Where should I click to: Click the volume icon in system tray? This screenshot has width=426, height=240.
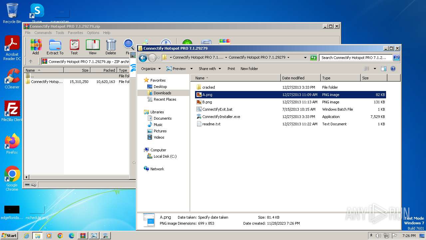[x=378, y=236]
